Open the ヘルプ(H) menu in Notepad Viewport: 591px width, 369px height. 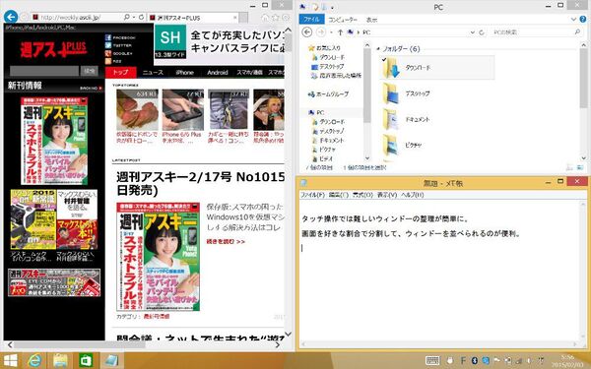point(412,195)
